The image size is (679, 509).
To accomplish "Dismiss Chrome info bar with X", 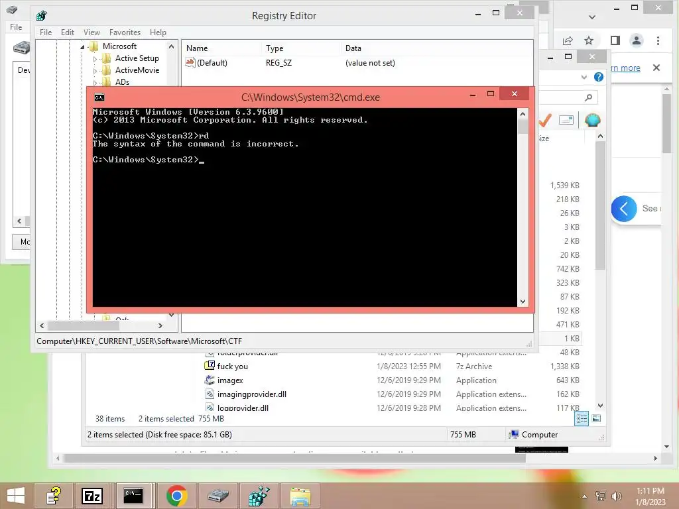I will [656, 68].
